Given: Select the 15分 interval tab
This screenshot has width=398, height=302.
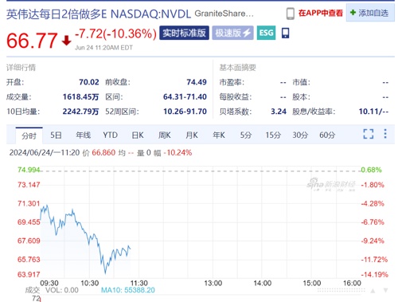Looking at the screenshot, I should pos(273,135).
